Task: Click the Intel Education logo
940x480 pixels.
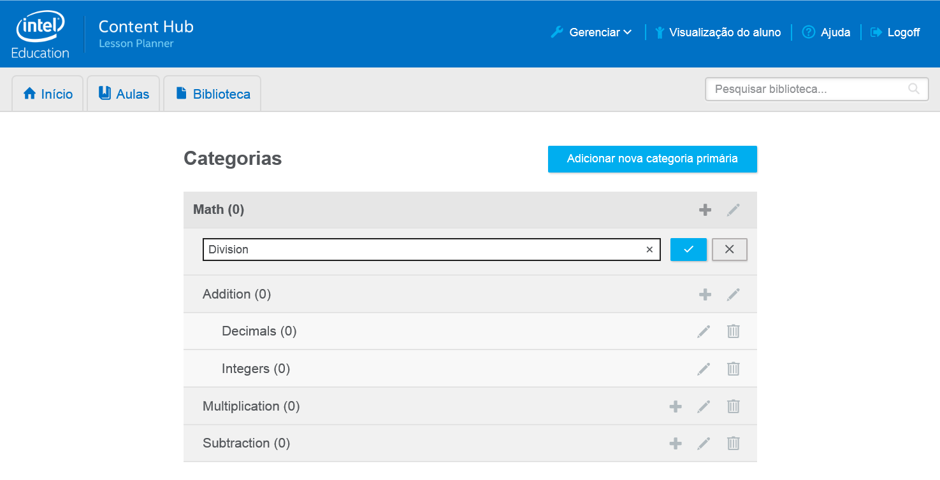Action: click(40, 35)
